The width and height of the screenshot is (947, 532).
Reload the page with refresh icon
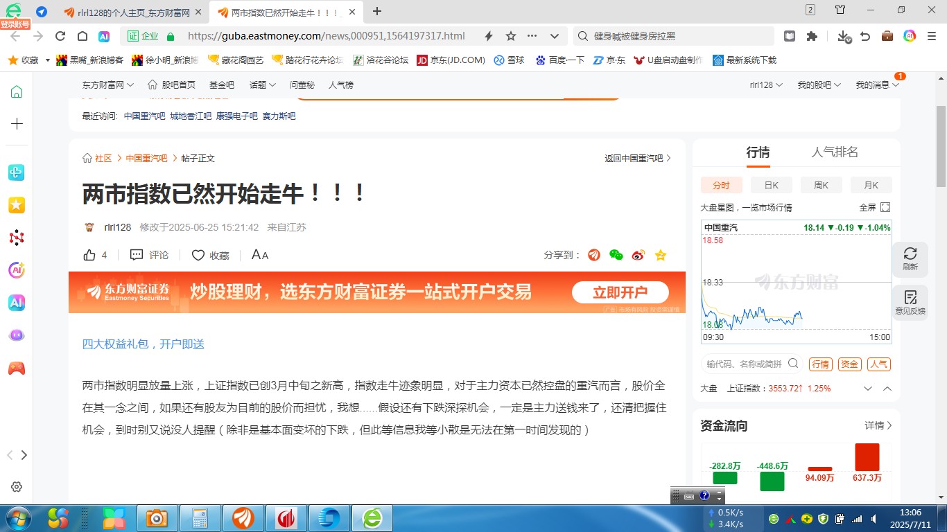pyautogui.click(x=60, y=37)
